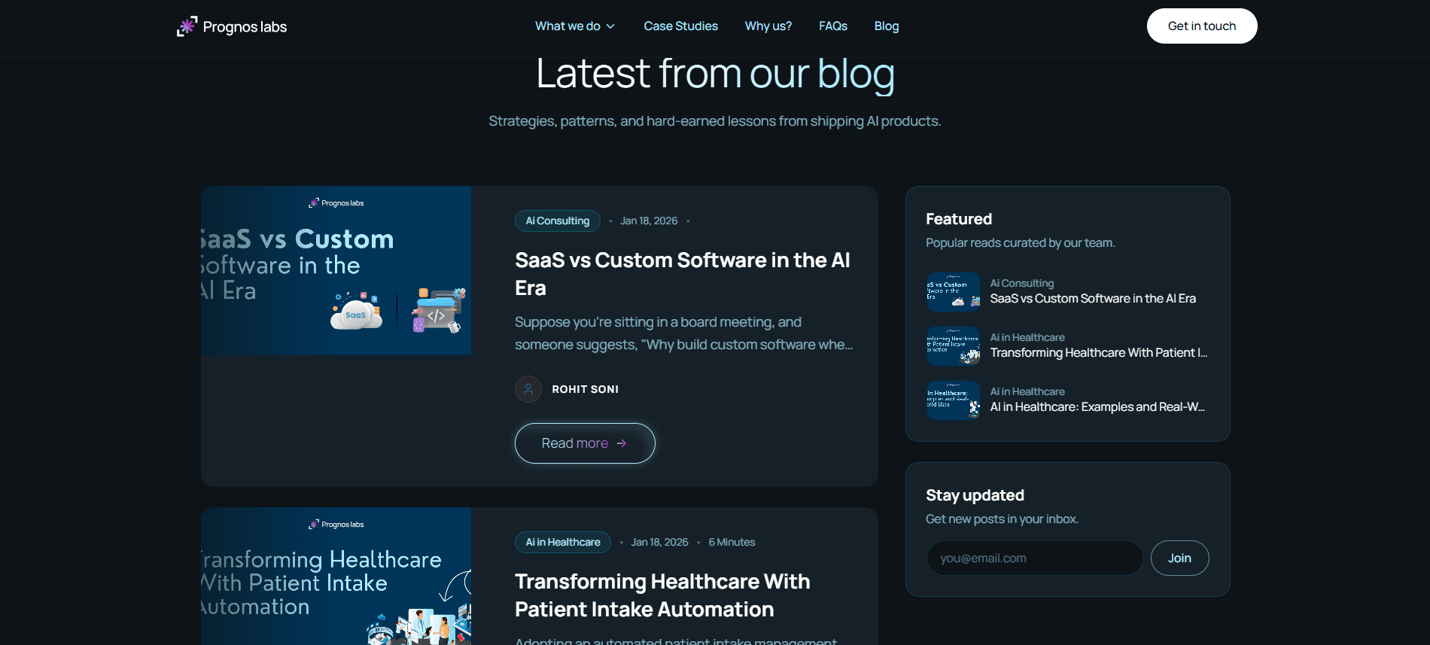1430x645 pixels.
Task: Click the Join subscribe button
Action: coord(1179,558)
